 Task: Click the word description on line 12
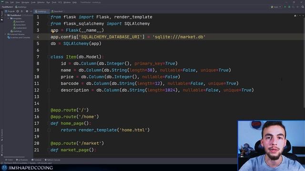(x=75, y=90)
